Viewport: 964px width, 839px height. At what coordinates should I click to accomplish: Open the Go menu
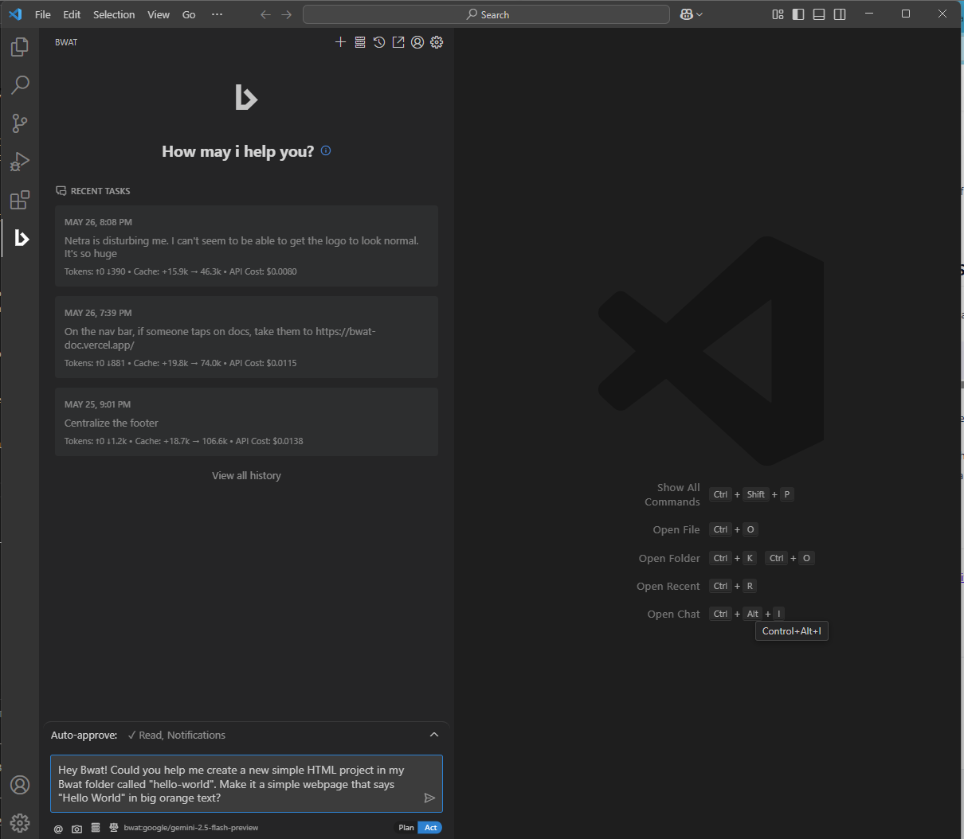pos(189,14)
